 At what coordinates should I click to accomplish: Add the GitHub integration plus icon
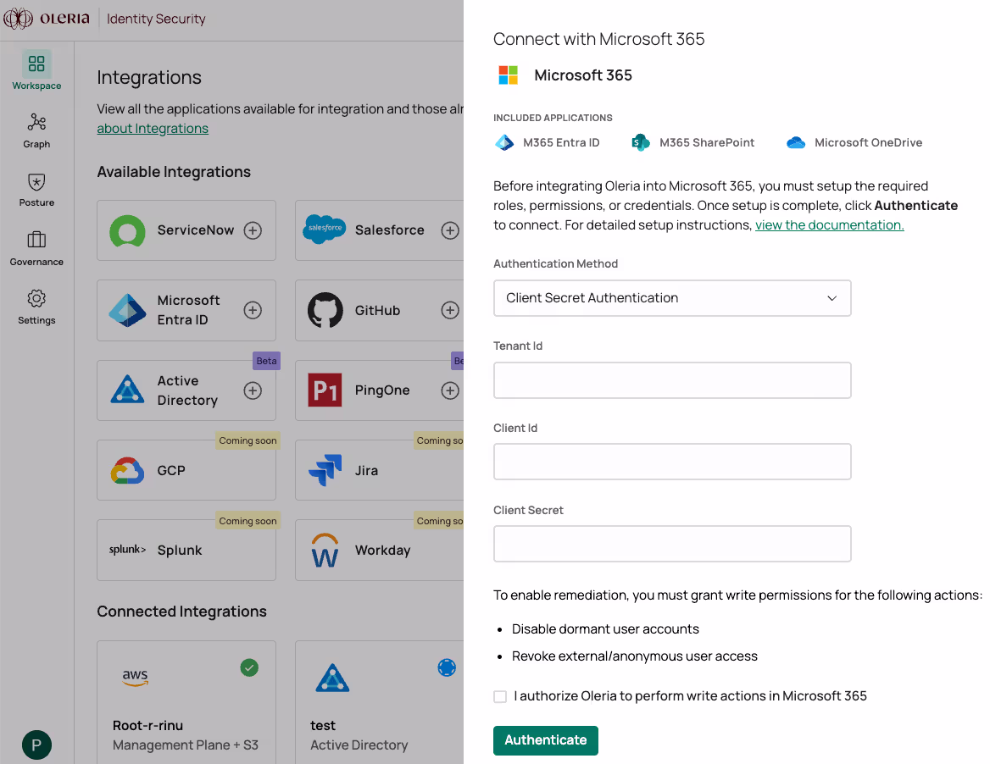tap(450, 310)
